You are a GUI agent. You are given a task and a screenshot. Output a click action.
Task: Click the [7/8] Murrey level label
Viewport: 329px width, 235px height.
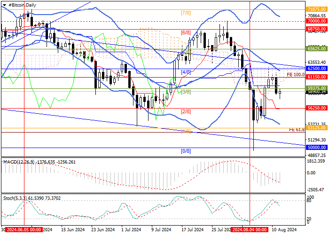coord(186,13)
